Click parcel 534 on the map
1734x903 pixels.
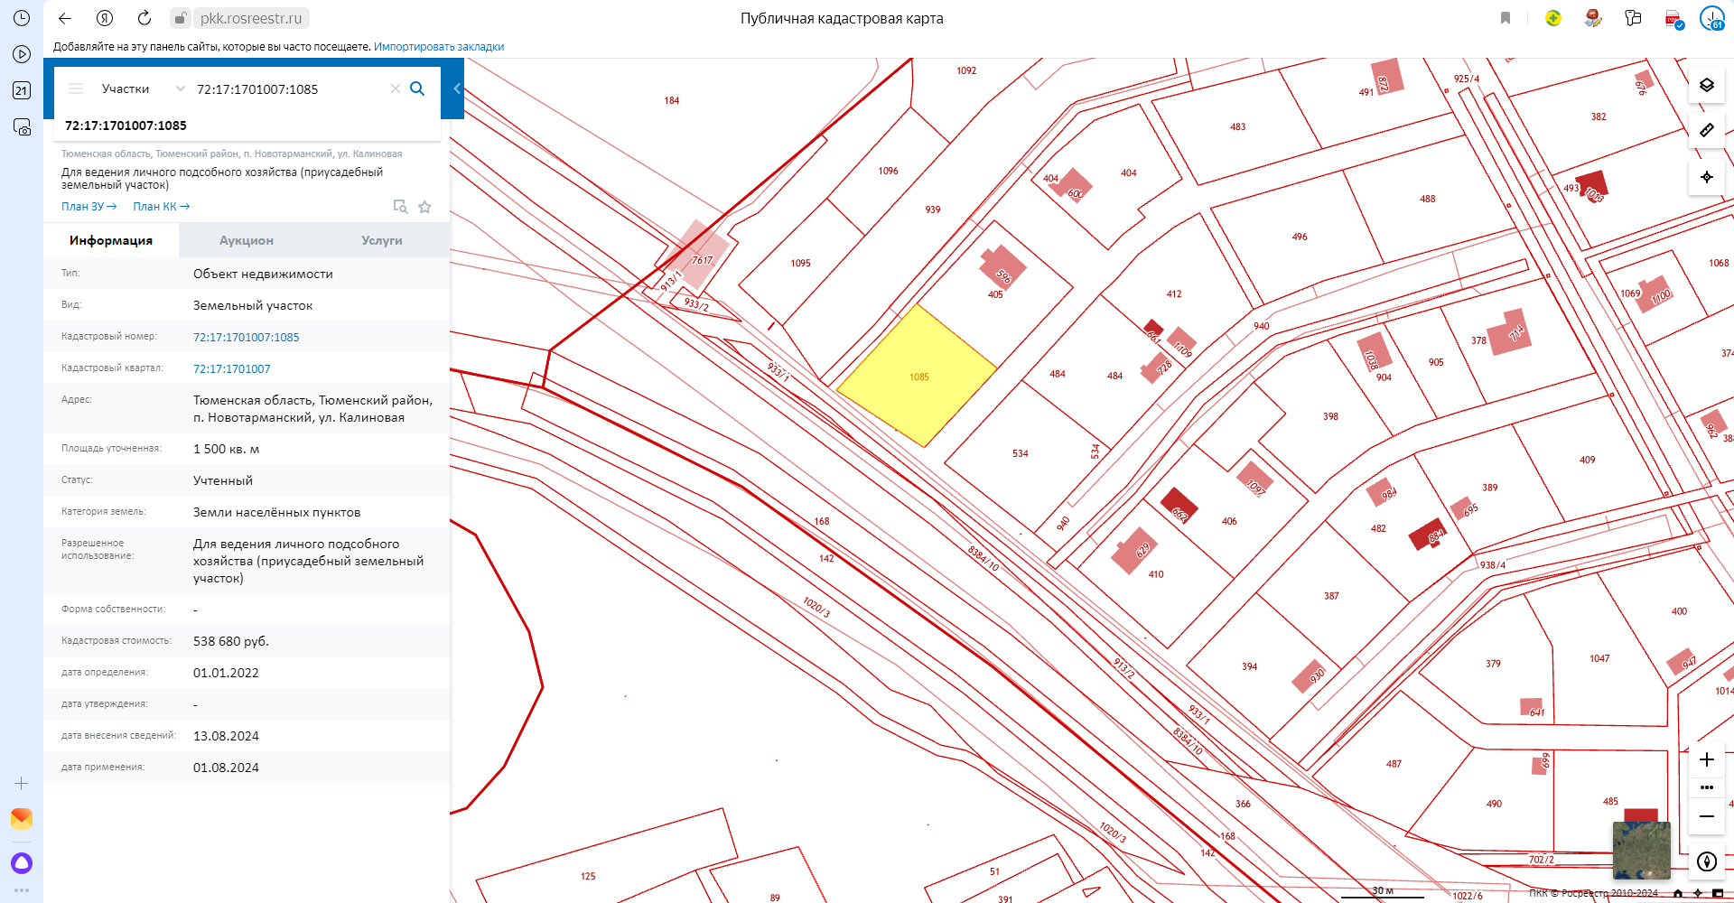coord(1020,453)
